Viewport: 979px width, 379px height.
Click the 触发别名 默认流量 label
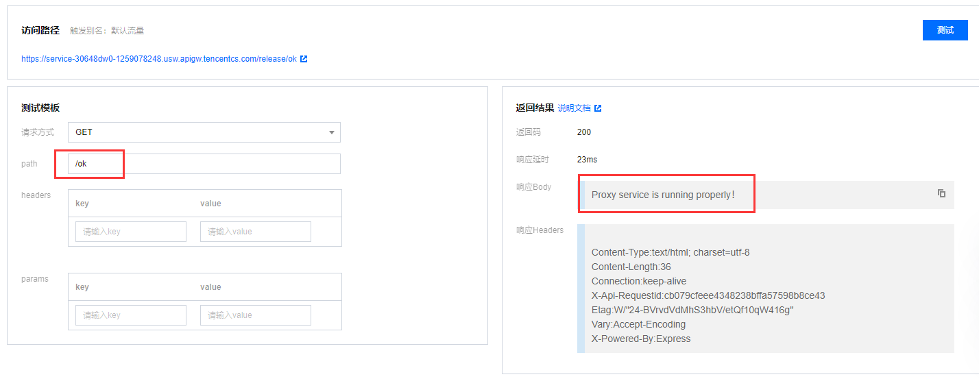coord(107,31)
